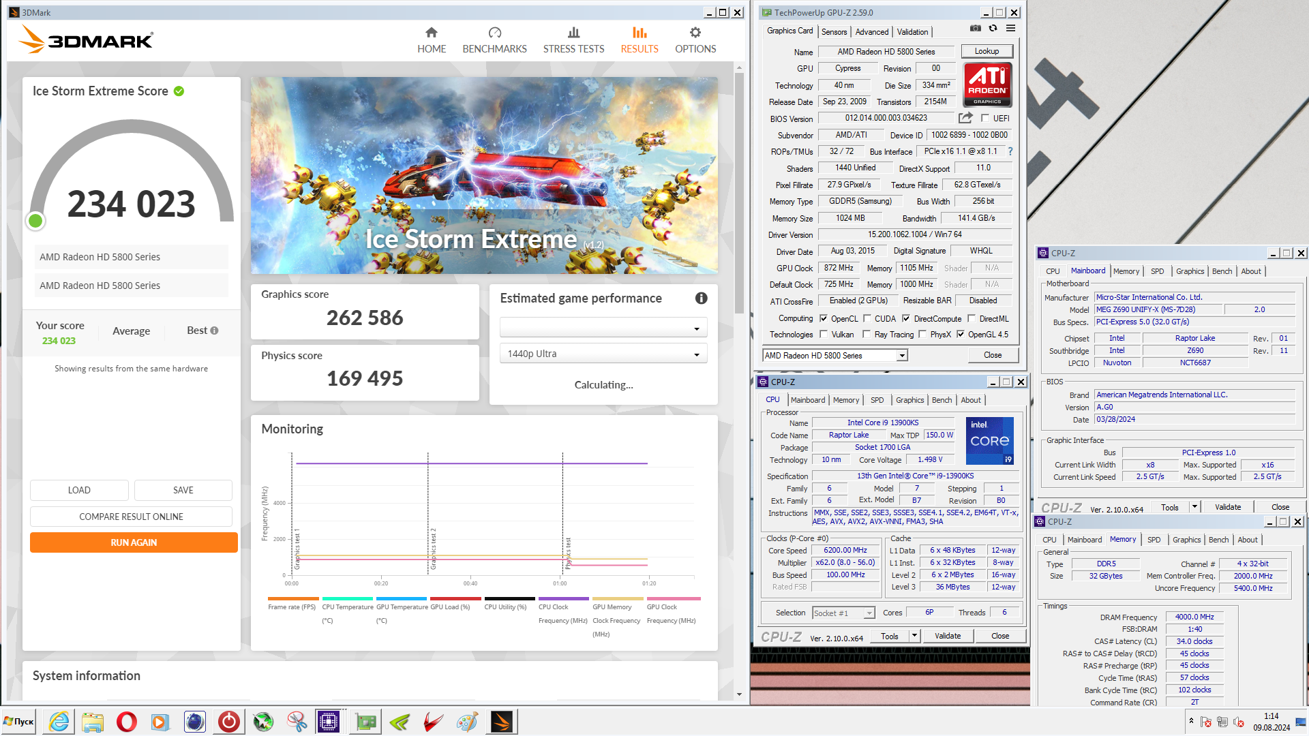Click COMPARE RESULT ONLINE
Viewport: 1309px width, 736px height.
coord(131,517)
